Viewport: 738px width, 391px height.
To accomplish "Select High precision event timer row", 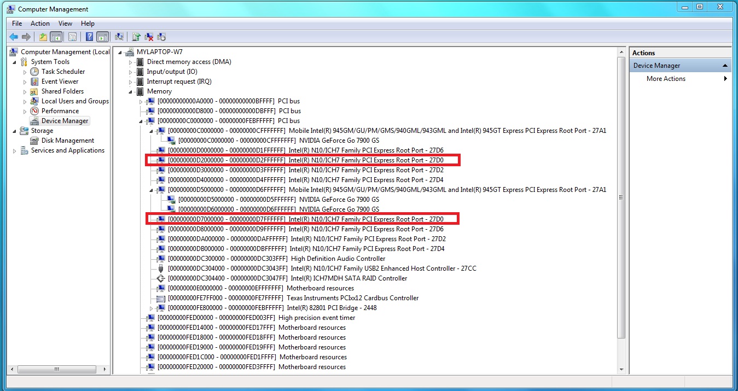I will coord(256,318).
